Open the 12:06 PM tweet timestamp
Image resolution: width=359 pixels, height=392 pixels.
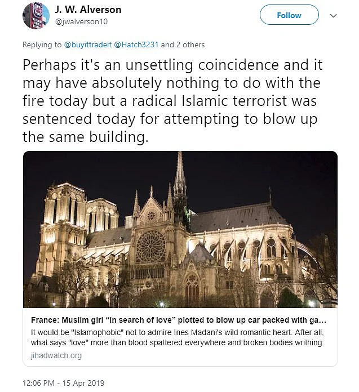[41, 383]
